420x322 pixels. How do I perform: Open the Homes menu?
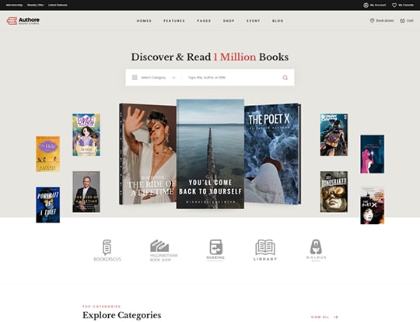(x=144, y=21)
